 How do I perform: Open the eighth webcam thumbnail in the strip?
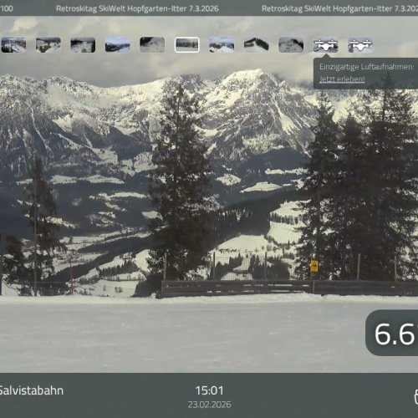click(x=256, y=45)
